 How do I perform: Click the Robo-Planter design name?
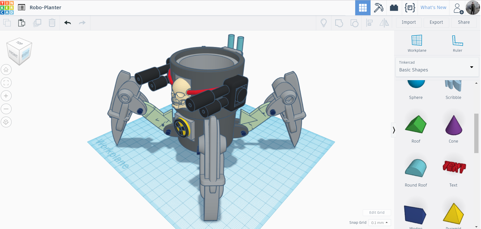point(45,7)
